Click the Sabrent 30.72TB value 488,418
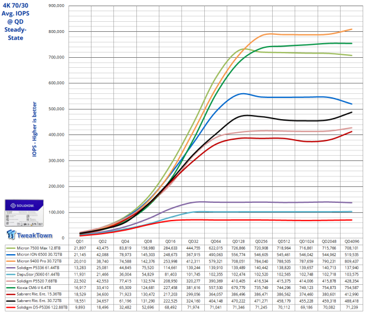This screenshot has height=335, width=366. point(351,301)
